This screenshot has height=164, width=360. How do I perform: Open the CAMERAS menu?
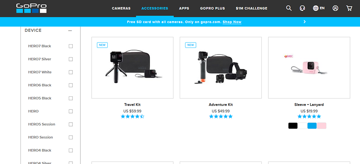click(x=121, y=8)
